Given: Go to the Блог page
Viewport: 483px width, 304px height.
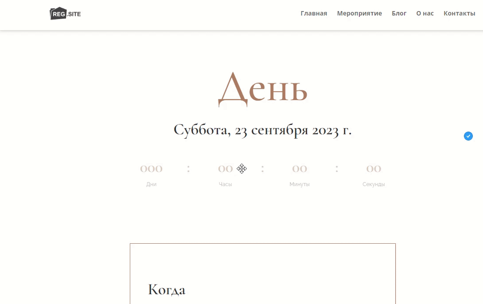Looking at the screenshot, I should point(399,13).
